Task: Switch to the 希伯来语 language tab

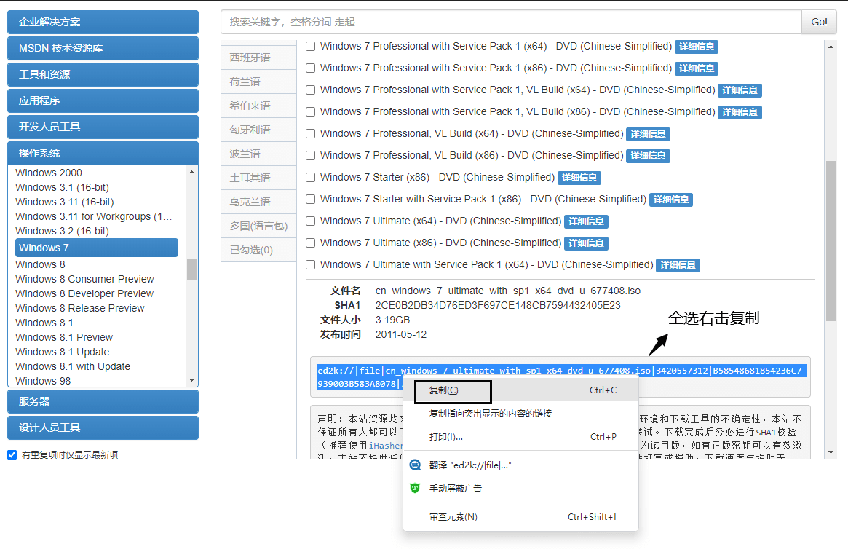Action: point(258,106)
